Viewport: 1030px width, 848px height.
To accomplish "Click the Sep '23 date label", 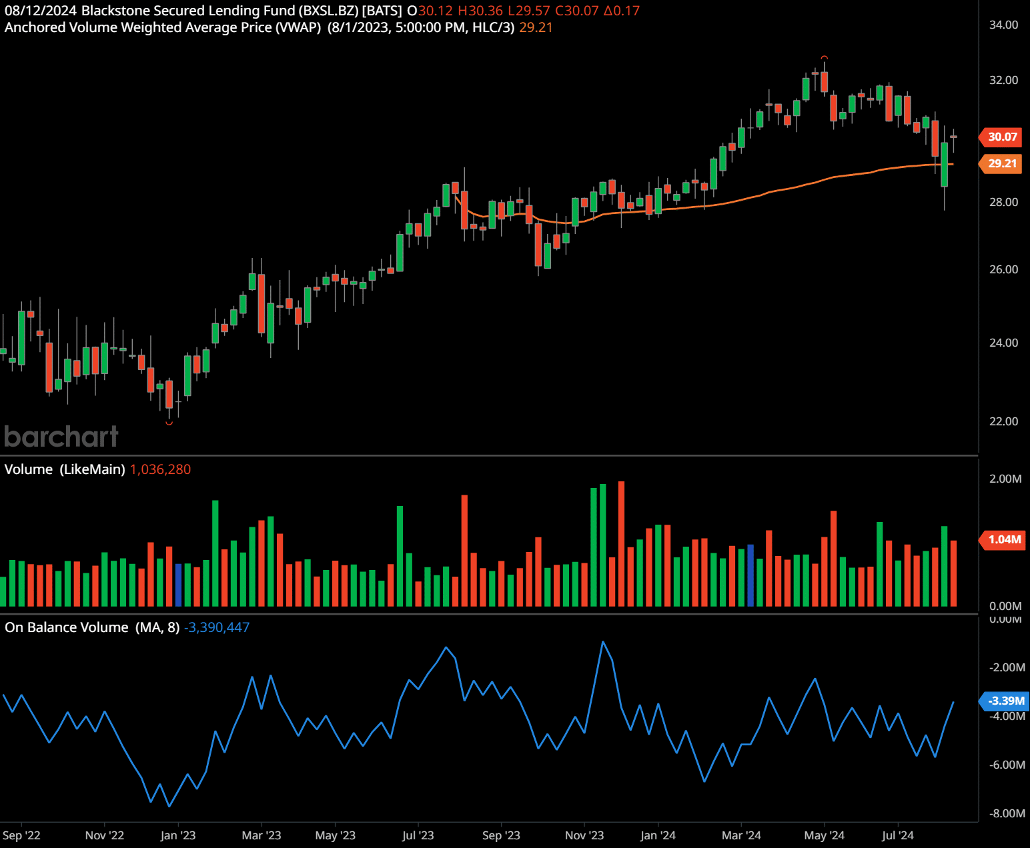I will [x=501, y=835].
